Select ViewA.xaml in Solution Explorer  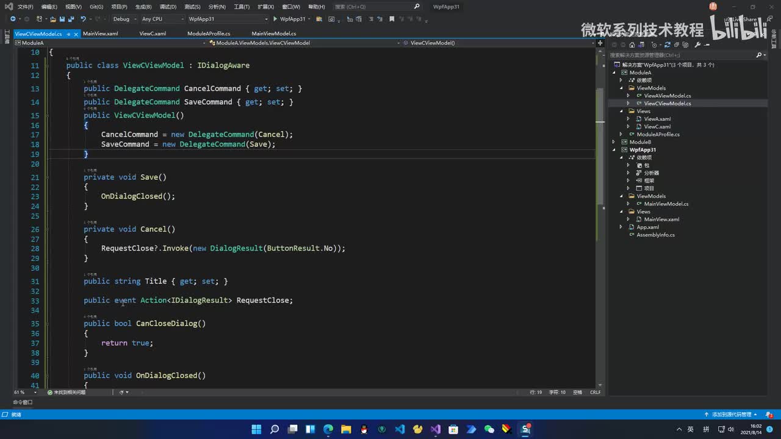pyautogui.click(x=657, y=119)
